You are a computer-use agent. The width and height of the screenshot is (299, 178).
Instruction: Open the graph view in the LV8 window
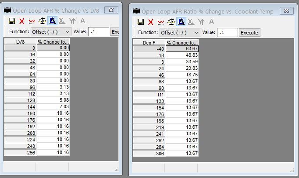(32, 21)
